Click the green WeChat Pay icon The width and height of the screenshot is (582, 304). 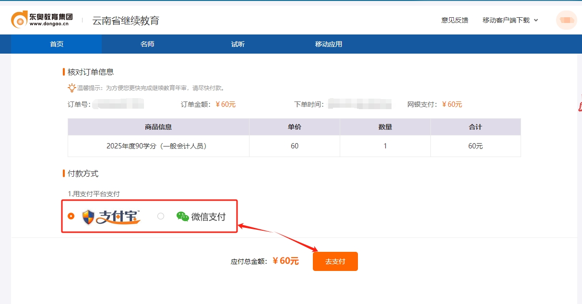pyautogui.click(x=182, y=216)
